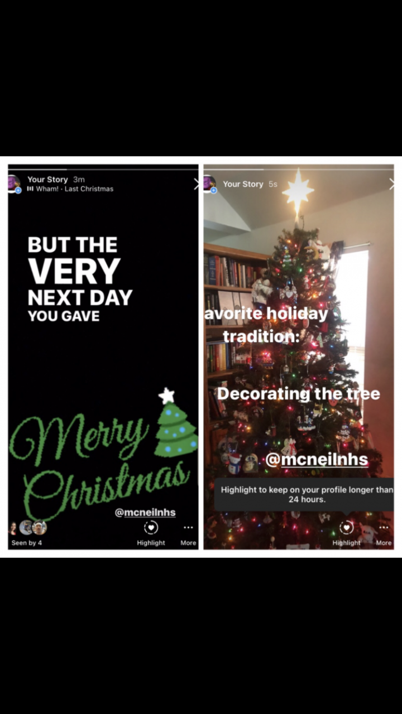Open the More dots on right story
402x714 pixels.
[384, 528]
